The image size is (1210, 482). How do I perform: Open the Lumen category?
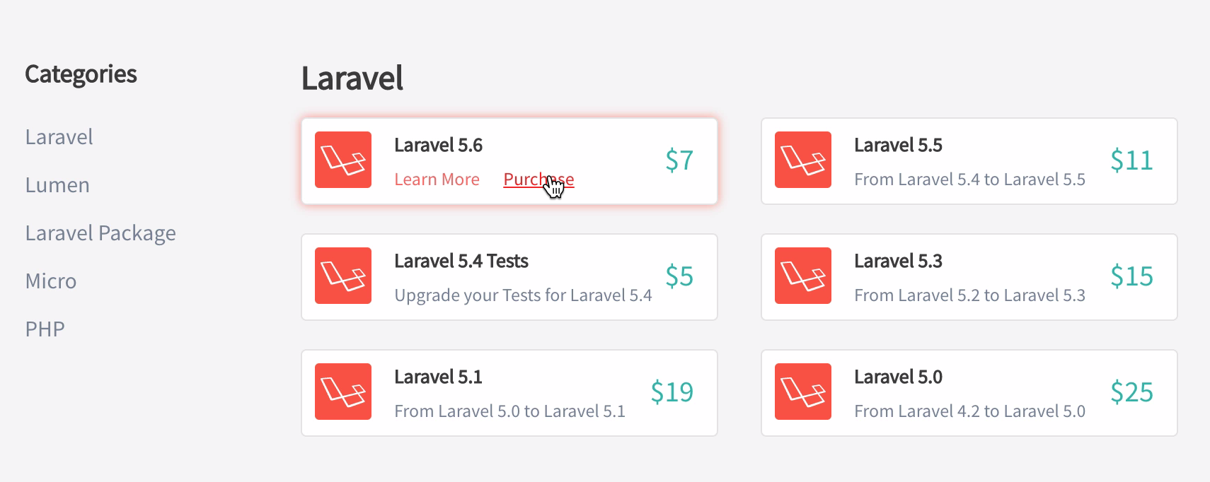pos(57,185)
